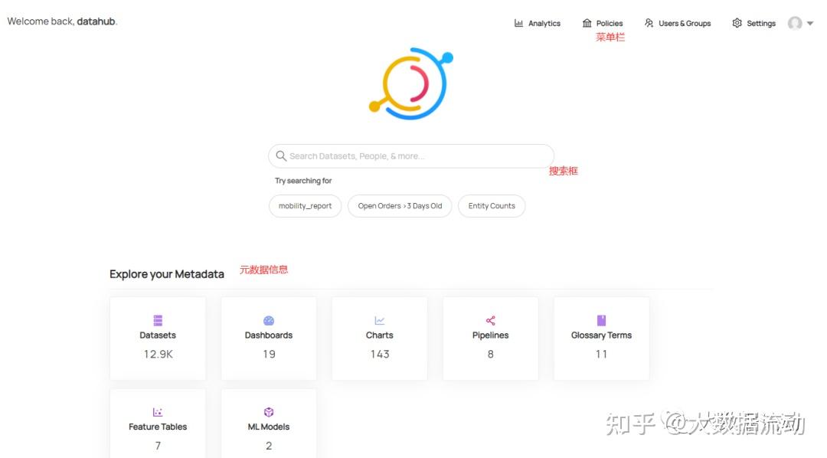Open the Users & Groups menu

pyautogui.click(x=678, y=23)
